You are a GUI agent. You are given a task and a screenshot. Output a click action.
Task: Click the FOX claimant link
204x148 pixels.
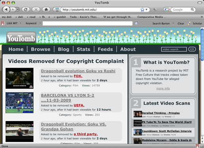pyautogui.click(x=78, y=76)
